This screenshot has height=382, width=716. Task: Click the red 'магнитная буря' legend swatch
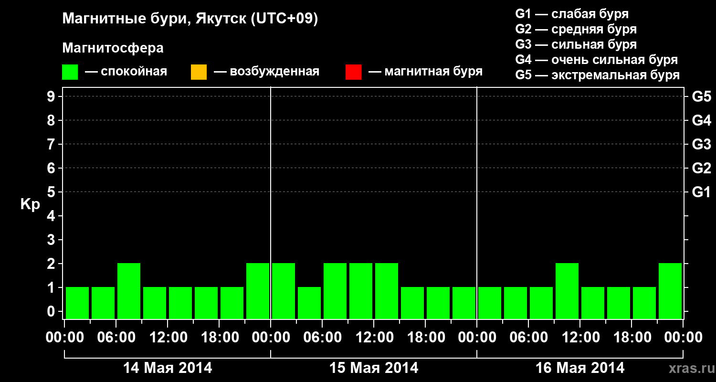pyautogui.click(x=353, y=72)
